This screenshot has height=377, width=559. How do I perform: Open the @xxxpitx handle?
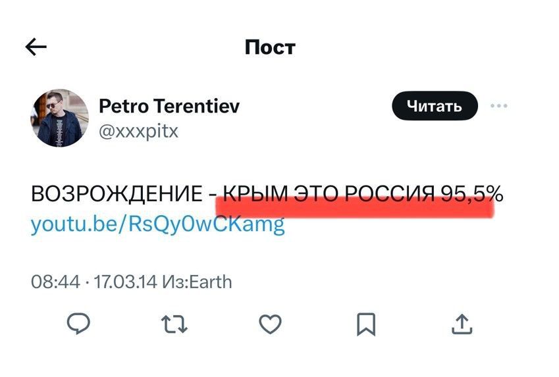[138, 131]
